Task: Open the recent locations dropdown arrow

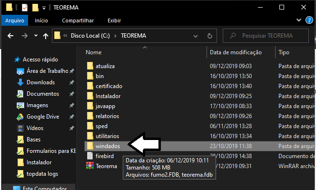Action: click(x=36, y=36)
